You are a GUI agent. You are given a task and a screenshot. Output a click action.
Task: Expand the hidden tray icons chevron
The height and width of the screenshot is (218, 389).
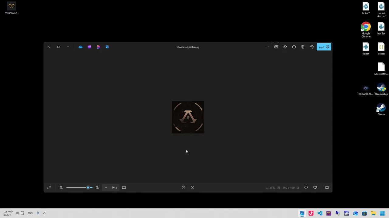(x=44, y=213)
